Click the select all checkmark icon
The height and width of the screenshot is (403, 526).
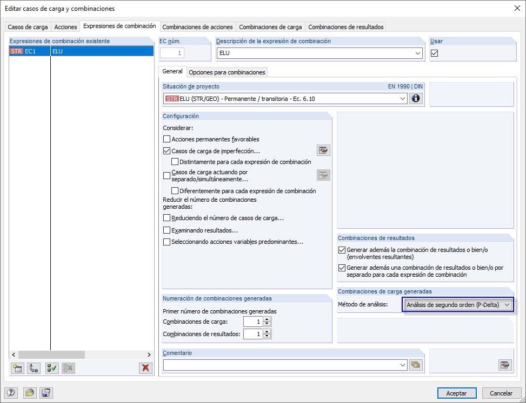pyautogui.click(x=52, y=368)
